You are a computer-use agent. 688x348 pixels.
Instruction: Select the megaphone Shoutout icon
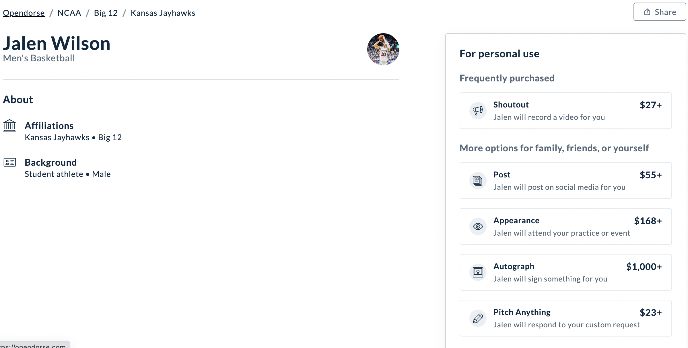477,110
